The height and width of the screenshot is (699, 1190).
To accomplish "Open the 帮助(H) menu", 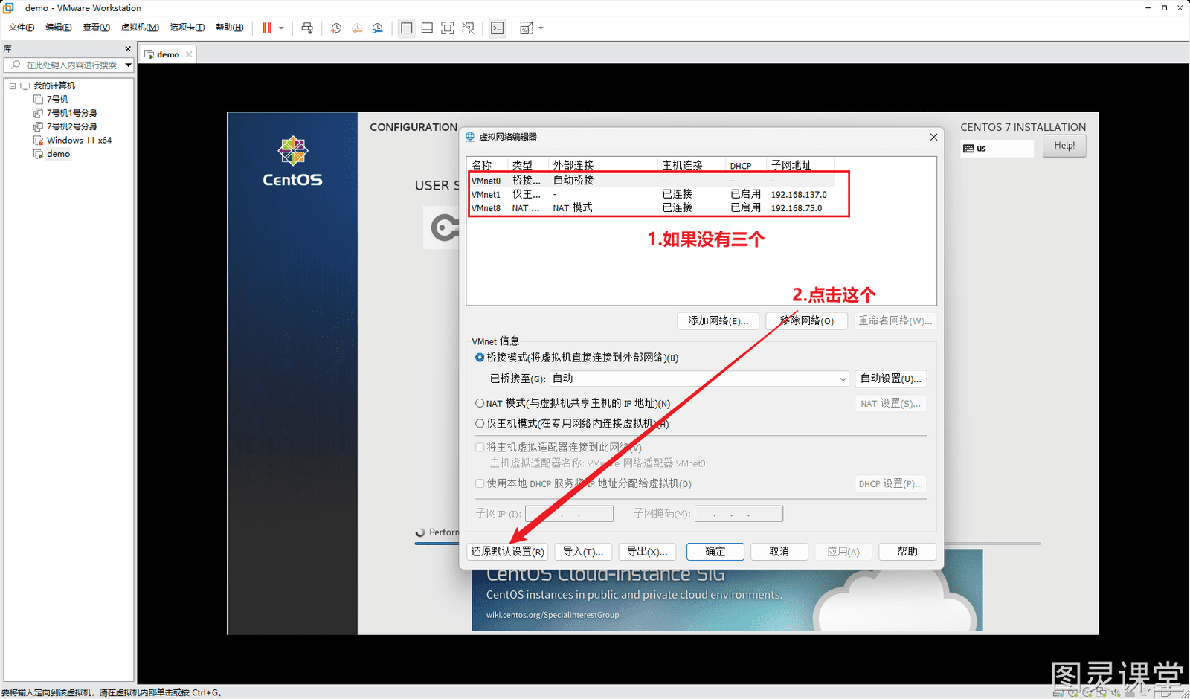I will (x=229, y=28).
